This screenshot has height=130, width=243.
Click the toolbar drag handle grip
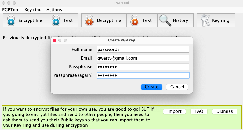click(1, 20)
